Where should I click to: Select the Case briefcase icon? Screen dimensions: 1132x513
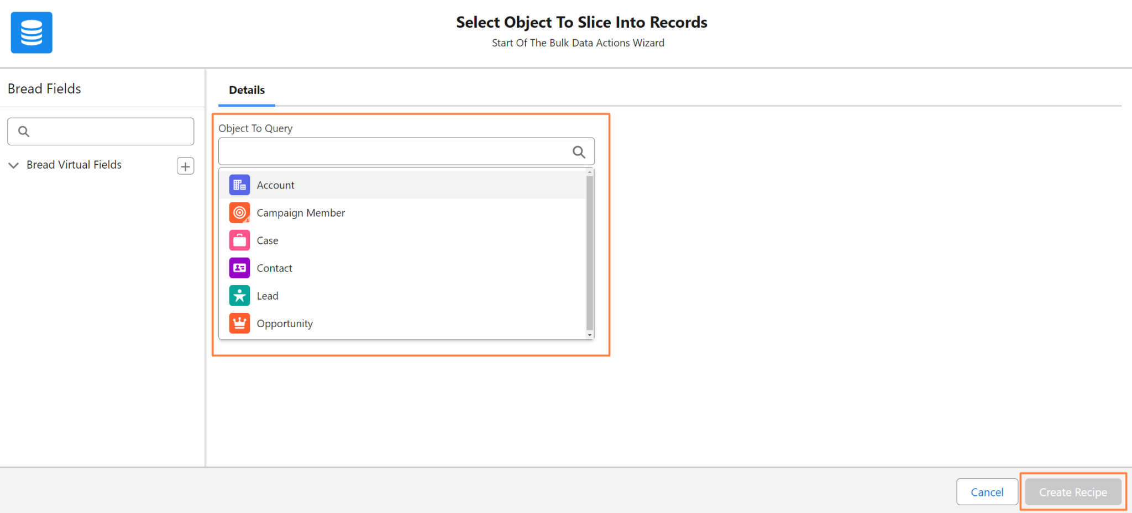click(x=239, y=240)
